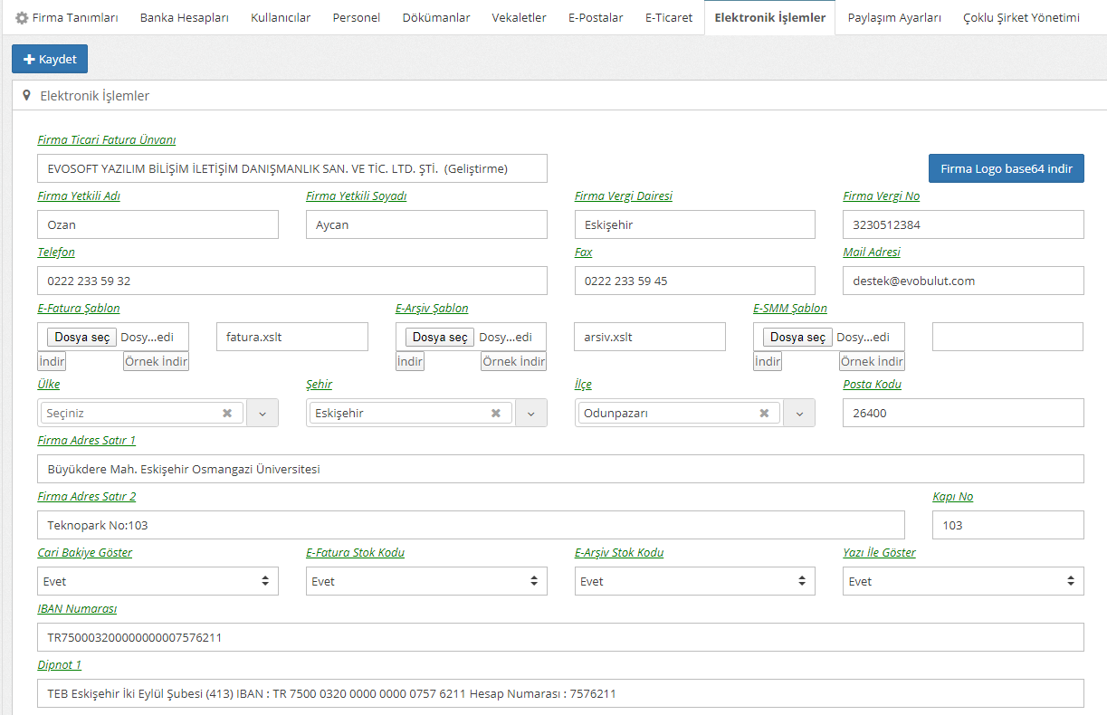Open the Paylaşım Ayarları tab

[x=894, y=18]
